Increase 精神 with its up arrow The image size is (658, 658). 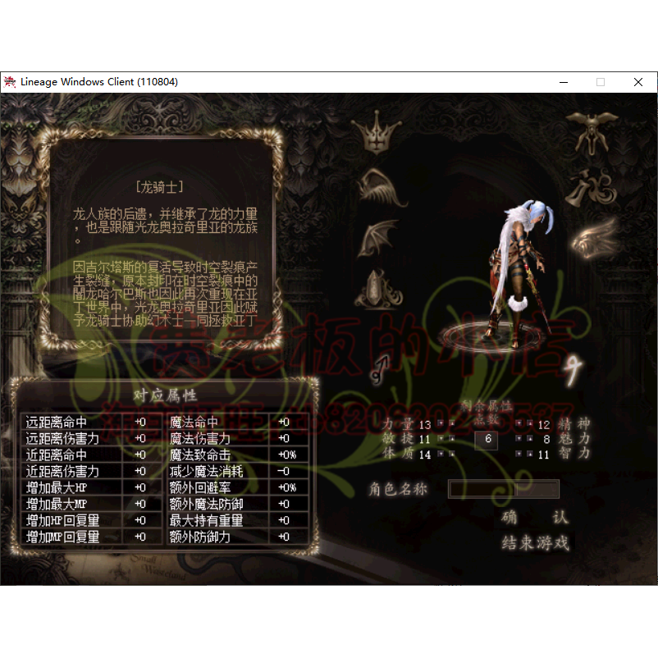(x=530, y=423)
